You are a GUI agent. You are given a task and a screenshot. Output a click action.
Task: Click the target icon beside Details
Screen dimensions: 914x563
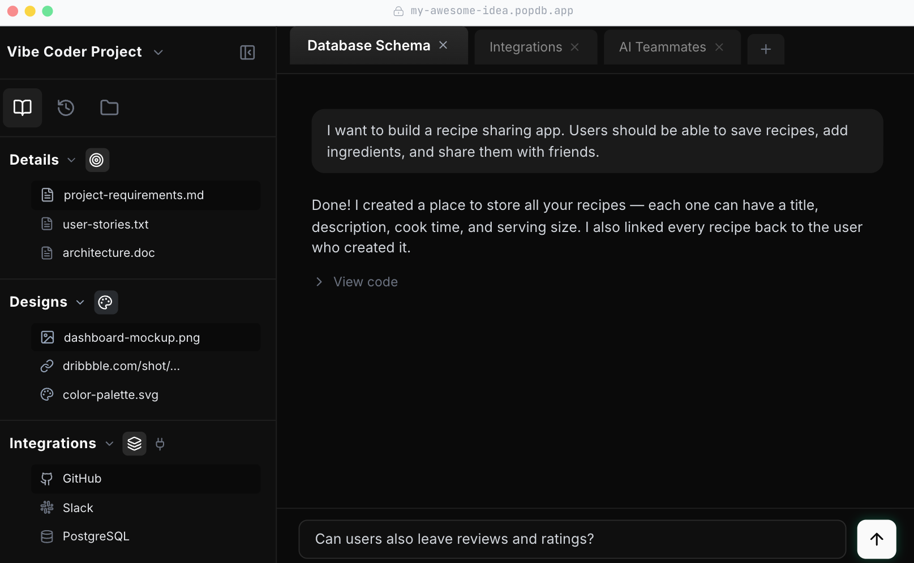(97, 160)
